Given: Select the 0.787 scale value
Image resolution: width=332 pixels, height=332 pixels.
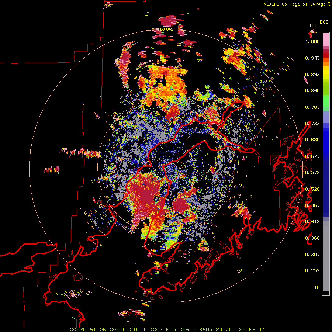Looking at the screenshot, I should 312,107.
